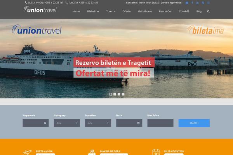Viewport: 233px width, 155px height.
Task: Open the MICE link
Action: (156, 3)
